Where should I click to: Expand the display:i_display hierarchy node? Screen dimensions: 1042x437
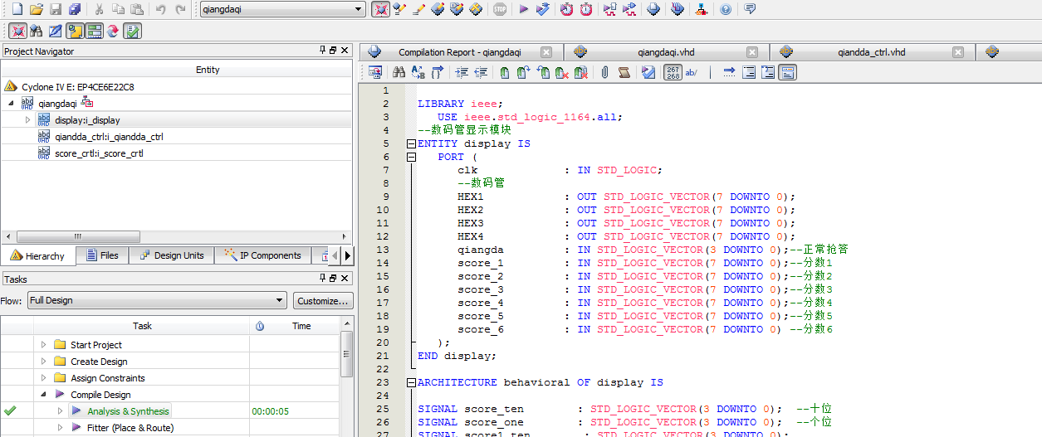[27, 120]
